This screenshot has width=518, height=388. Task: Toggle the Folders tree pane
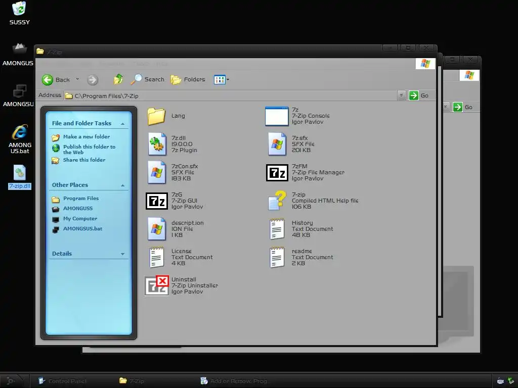188,79
